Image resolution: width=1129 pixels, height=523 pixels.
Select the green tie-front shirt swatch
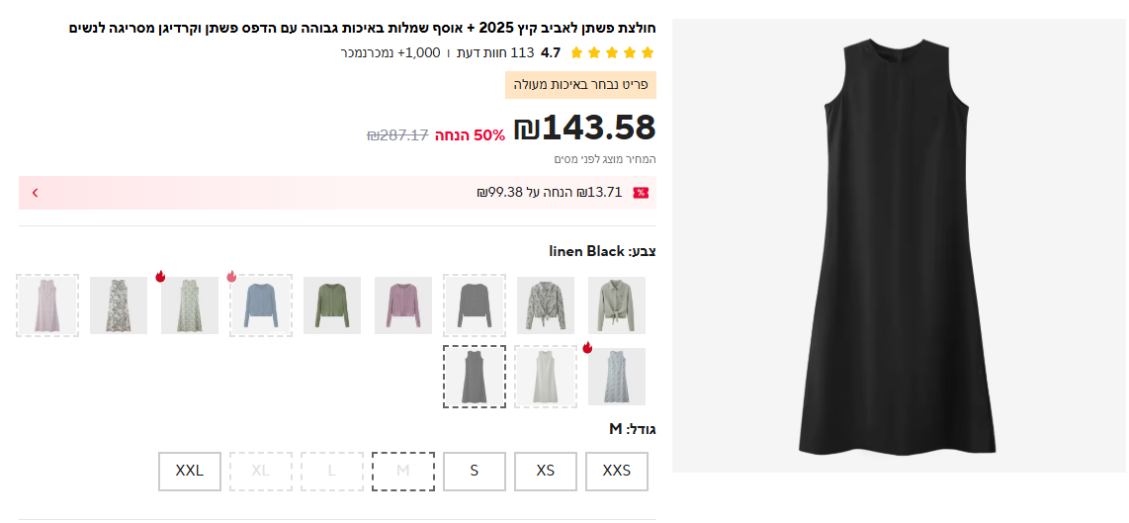(617, 305)
